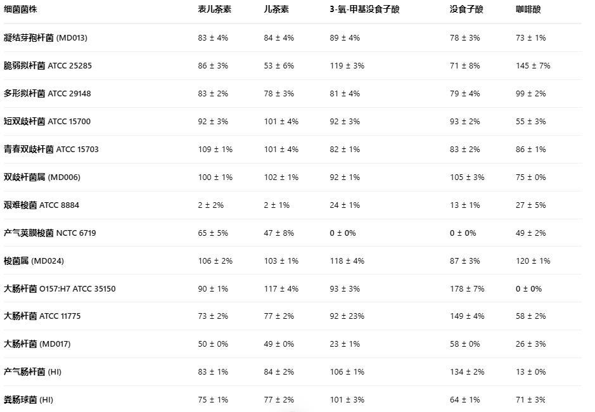Click the 表儿茶素 column header
The image size is (595, 412).
214,10
